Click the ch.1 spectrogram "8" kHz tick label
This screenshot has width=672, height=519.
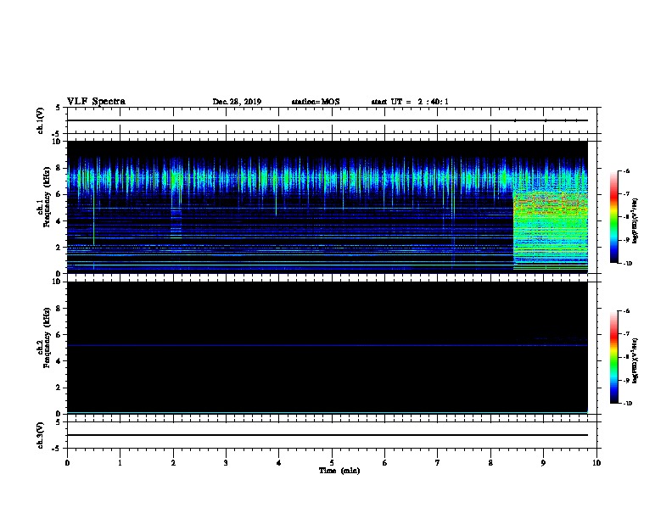59,168
